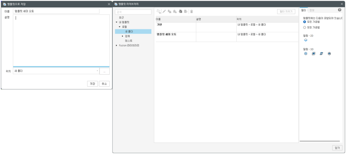346x154 pixels.
Task: Click the pencil edit icon in library toolbar
Action: tap(164, 11)
